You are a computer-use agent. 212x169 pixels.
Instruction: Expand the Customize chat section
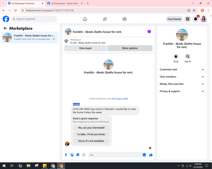click(x=182, y=69)
